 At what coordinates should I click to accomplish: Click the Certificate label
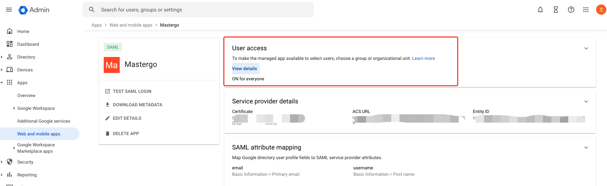pyautogui.click(x=242, y=111)
